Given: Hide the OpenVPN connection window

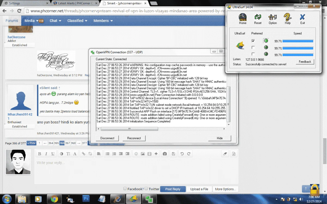Looking at the screenshot, I should tap(220, 138).
